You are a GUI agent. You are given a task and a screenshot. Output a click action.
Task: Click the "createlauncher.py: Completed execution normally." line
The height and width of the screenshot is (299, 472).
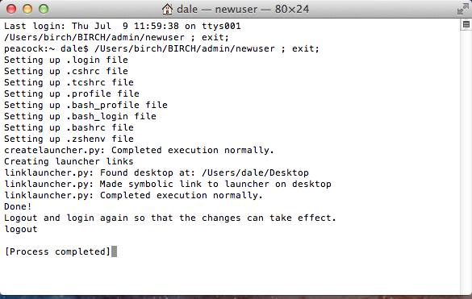[x=139, y=150]
